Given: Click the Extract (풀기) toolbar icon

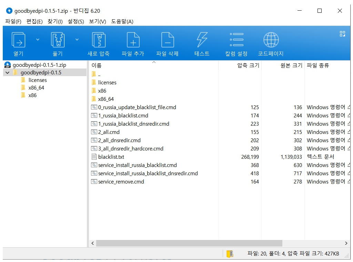Looking at the screenshot, I should (58, 40).
